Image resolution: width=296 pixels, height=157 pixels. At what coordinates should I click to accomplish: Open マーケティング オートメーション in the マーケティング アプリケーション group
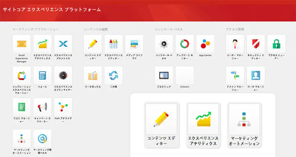tap(22, 139)
